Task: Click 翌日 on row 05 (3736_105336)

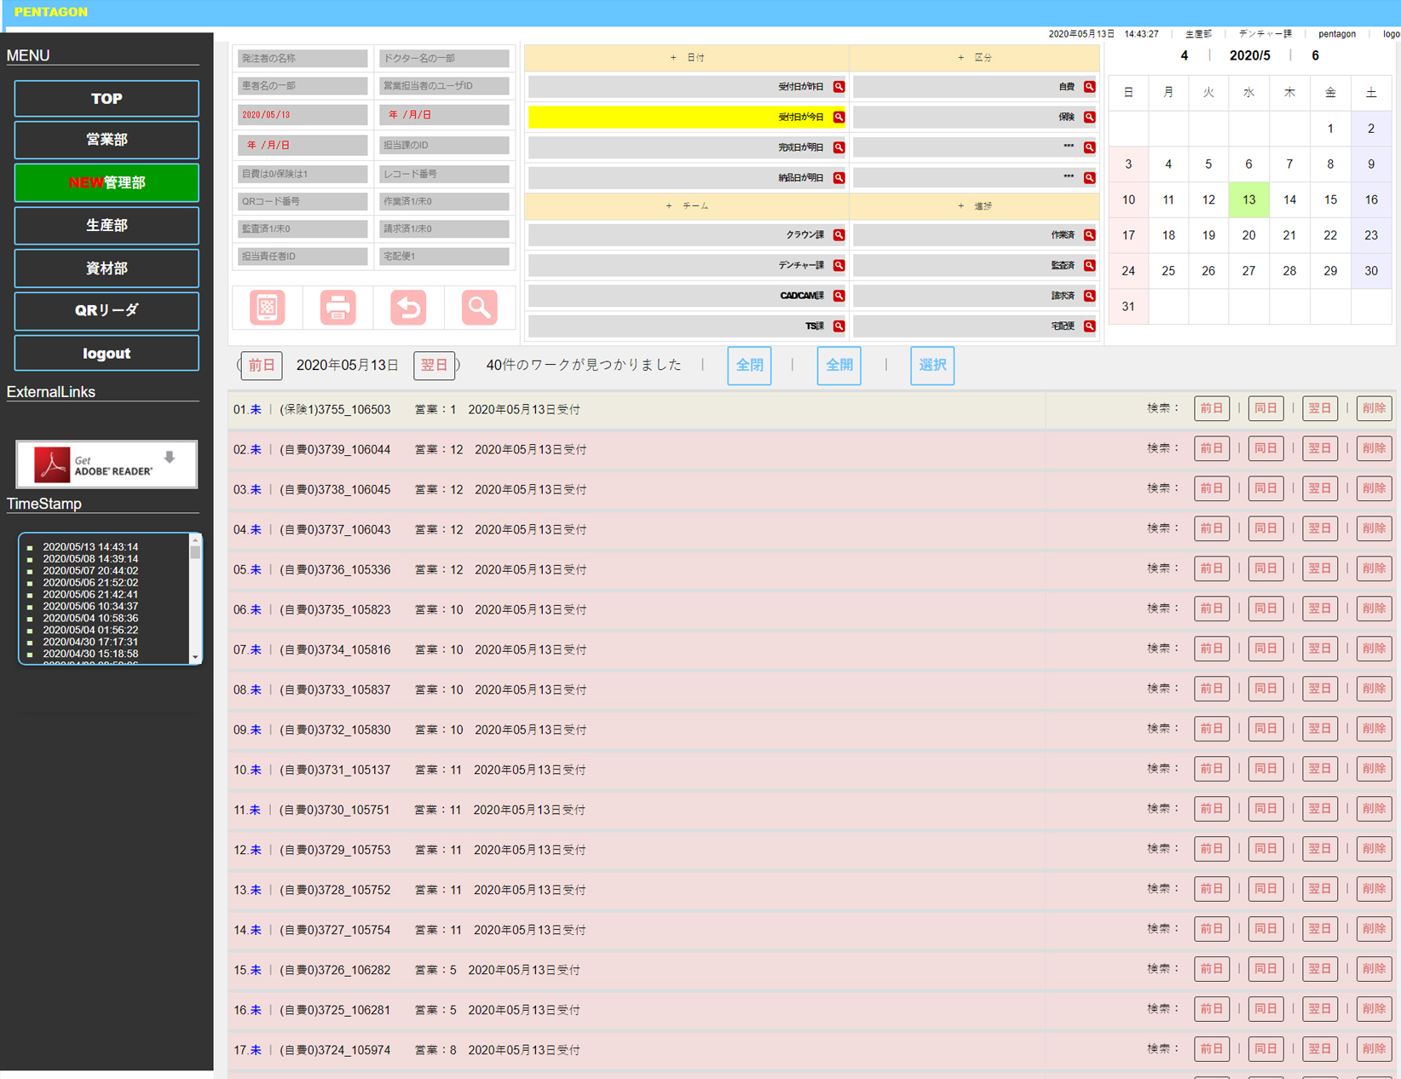Action: point(1320,568)
